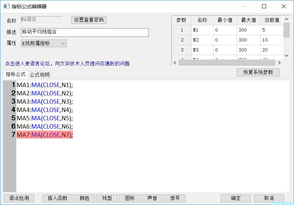The height and width of the screenshot is (205, 294).
Task: Switch to the 指标公式 tab
Action: [16, 74]
